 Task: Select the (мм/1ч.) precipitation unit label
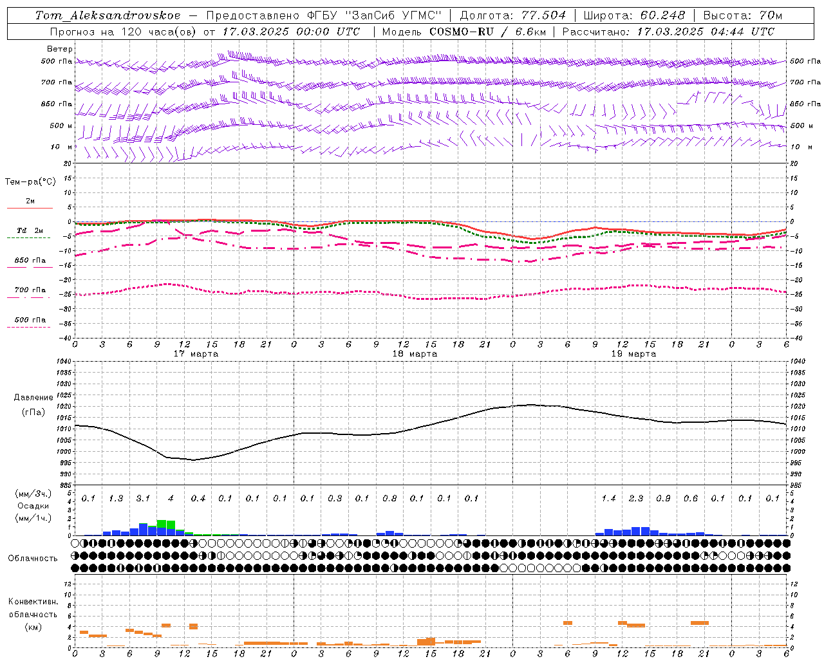click(x=33, y=518)
